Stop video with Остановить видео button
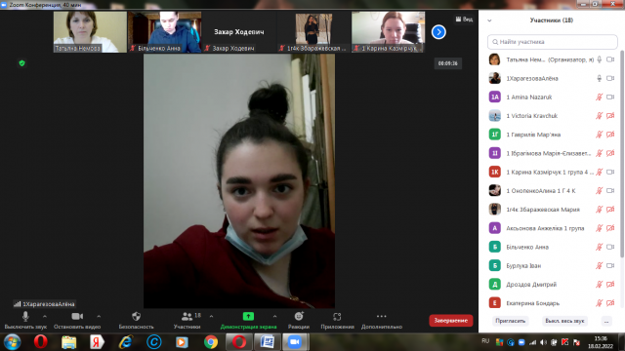Image resolution: width=625 pixels, height=351 pixels. pyautogui.click(x=77, y=321)
